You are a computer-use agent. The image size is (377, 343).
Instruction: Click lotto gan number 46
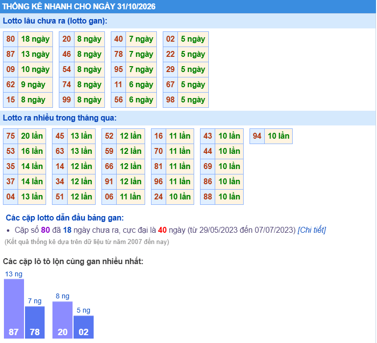click(x=67, y=54)
